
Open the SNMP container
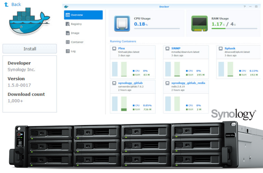(176, 48)
